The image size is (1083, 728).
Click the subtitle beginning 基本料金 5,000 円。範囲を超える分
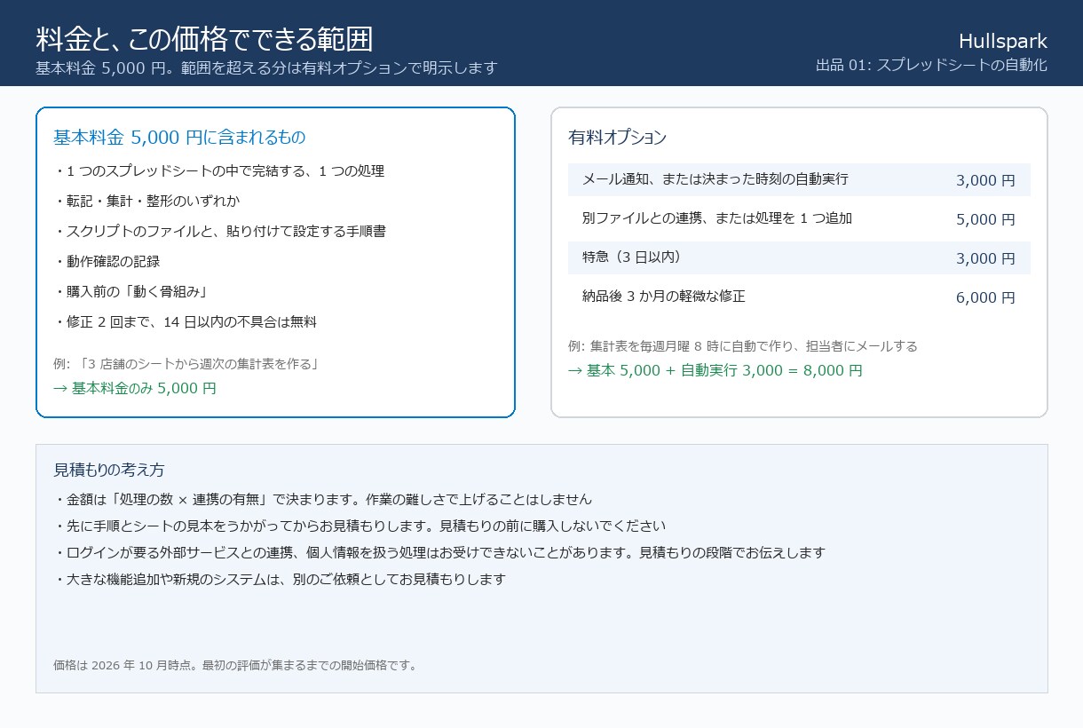tap(266, 67)
